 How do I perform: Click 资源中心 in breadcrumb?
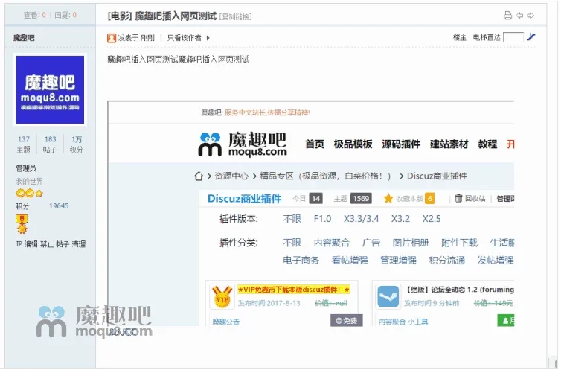click(x=231, y=176)
